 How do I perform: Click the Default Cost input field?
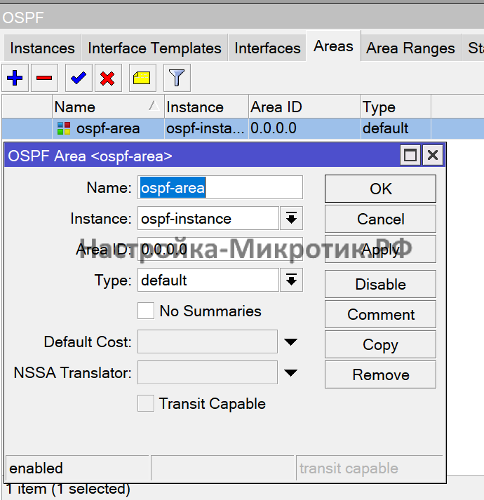[x=208, y=342]
